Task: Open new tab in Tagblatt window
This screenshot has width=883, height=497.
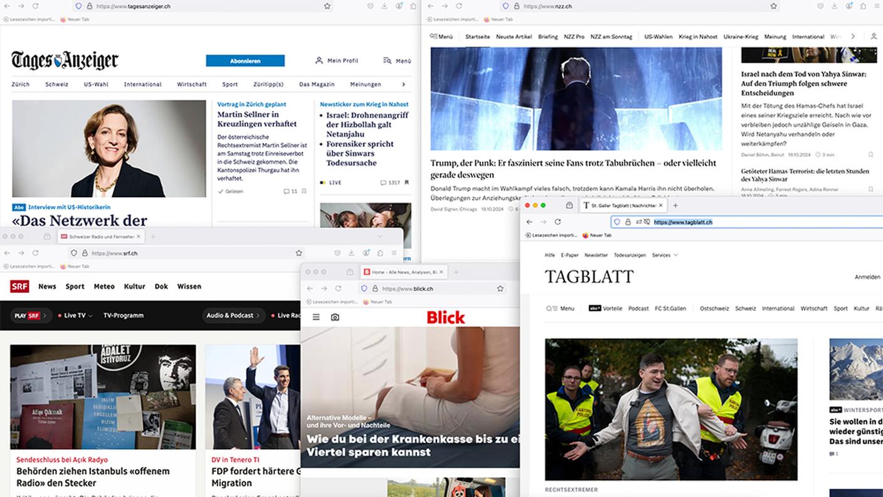Action: pyautogui.click(x=675, y=205)
